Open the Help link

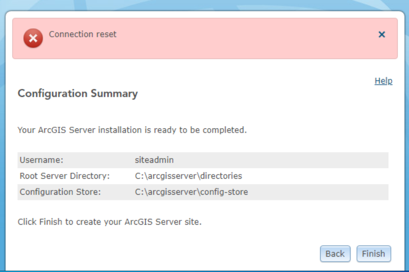tap(383, 81)
